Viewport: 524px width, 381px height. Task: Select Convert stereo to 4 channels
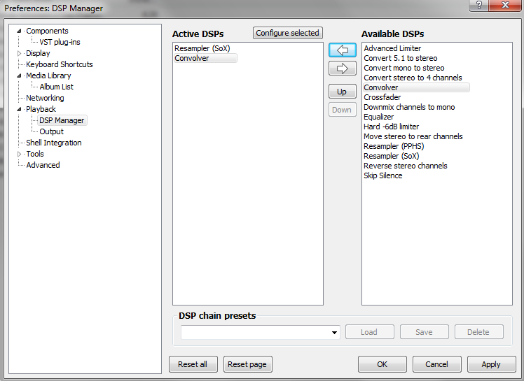[x=413, y=78]
